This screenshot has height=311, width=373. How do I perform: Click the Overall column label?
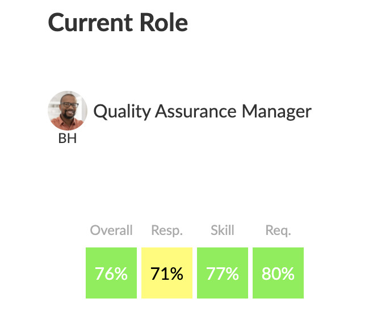click(111, 230)
